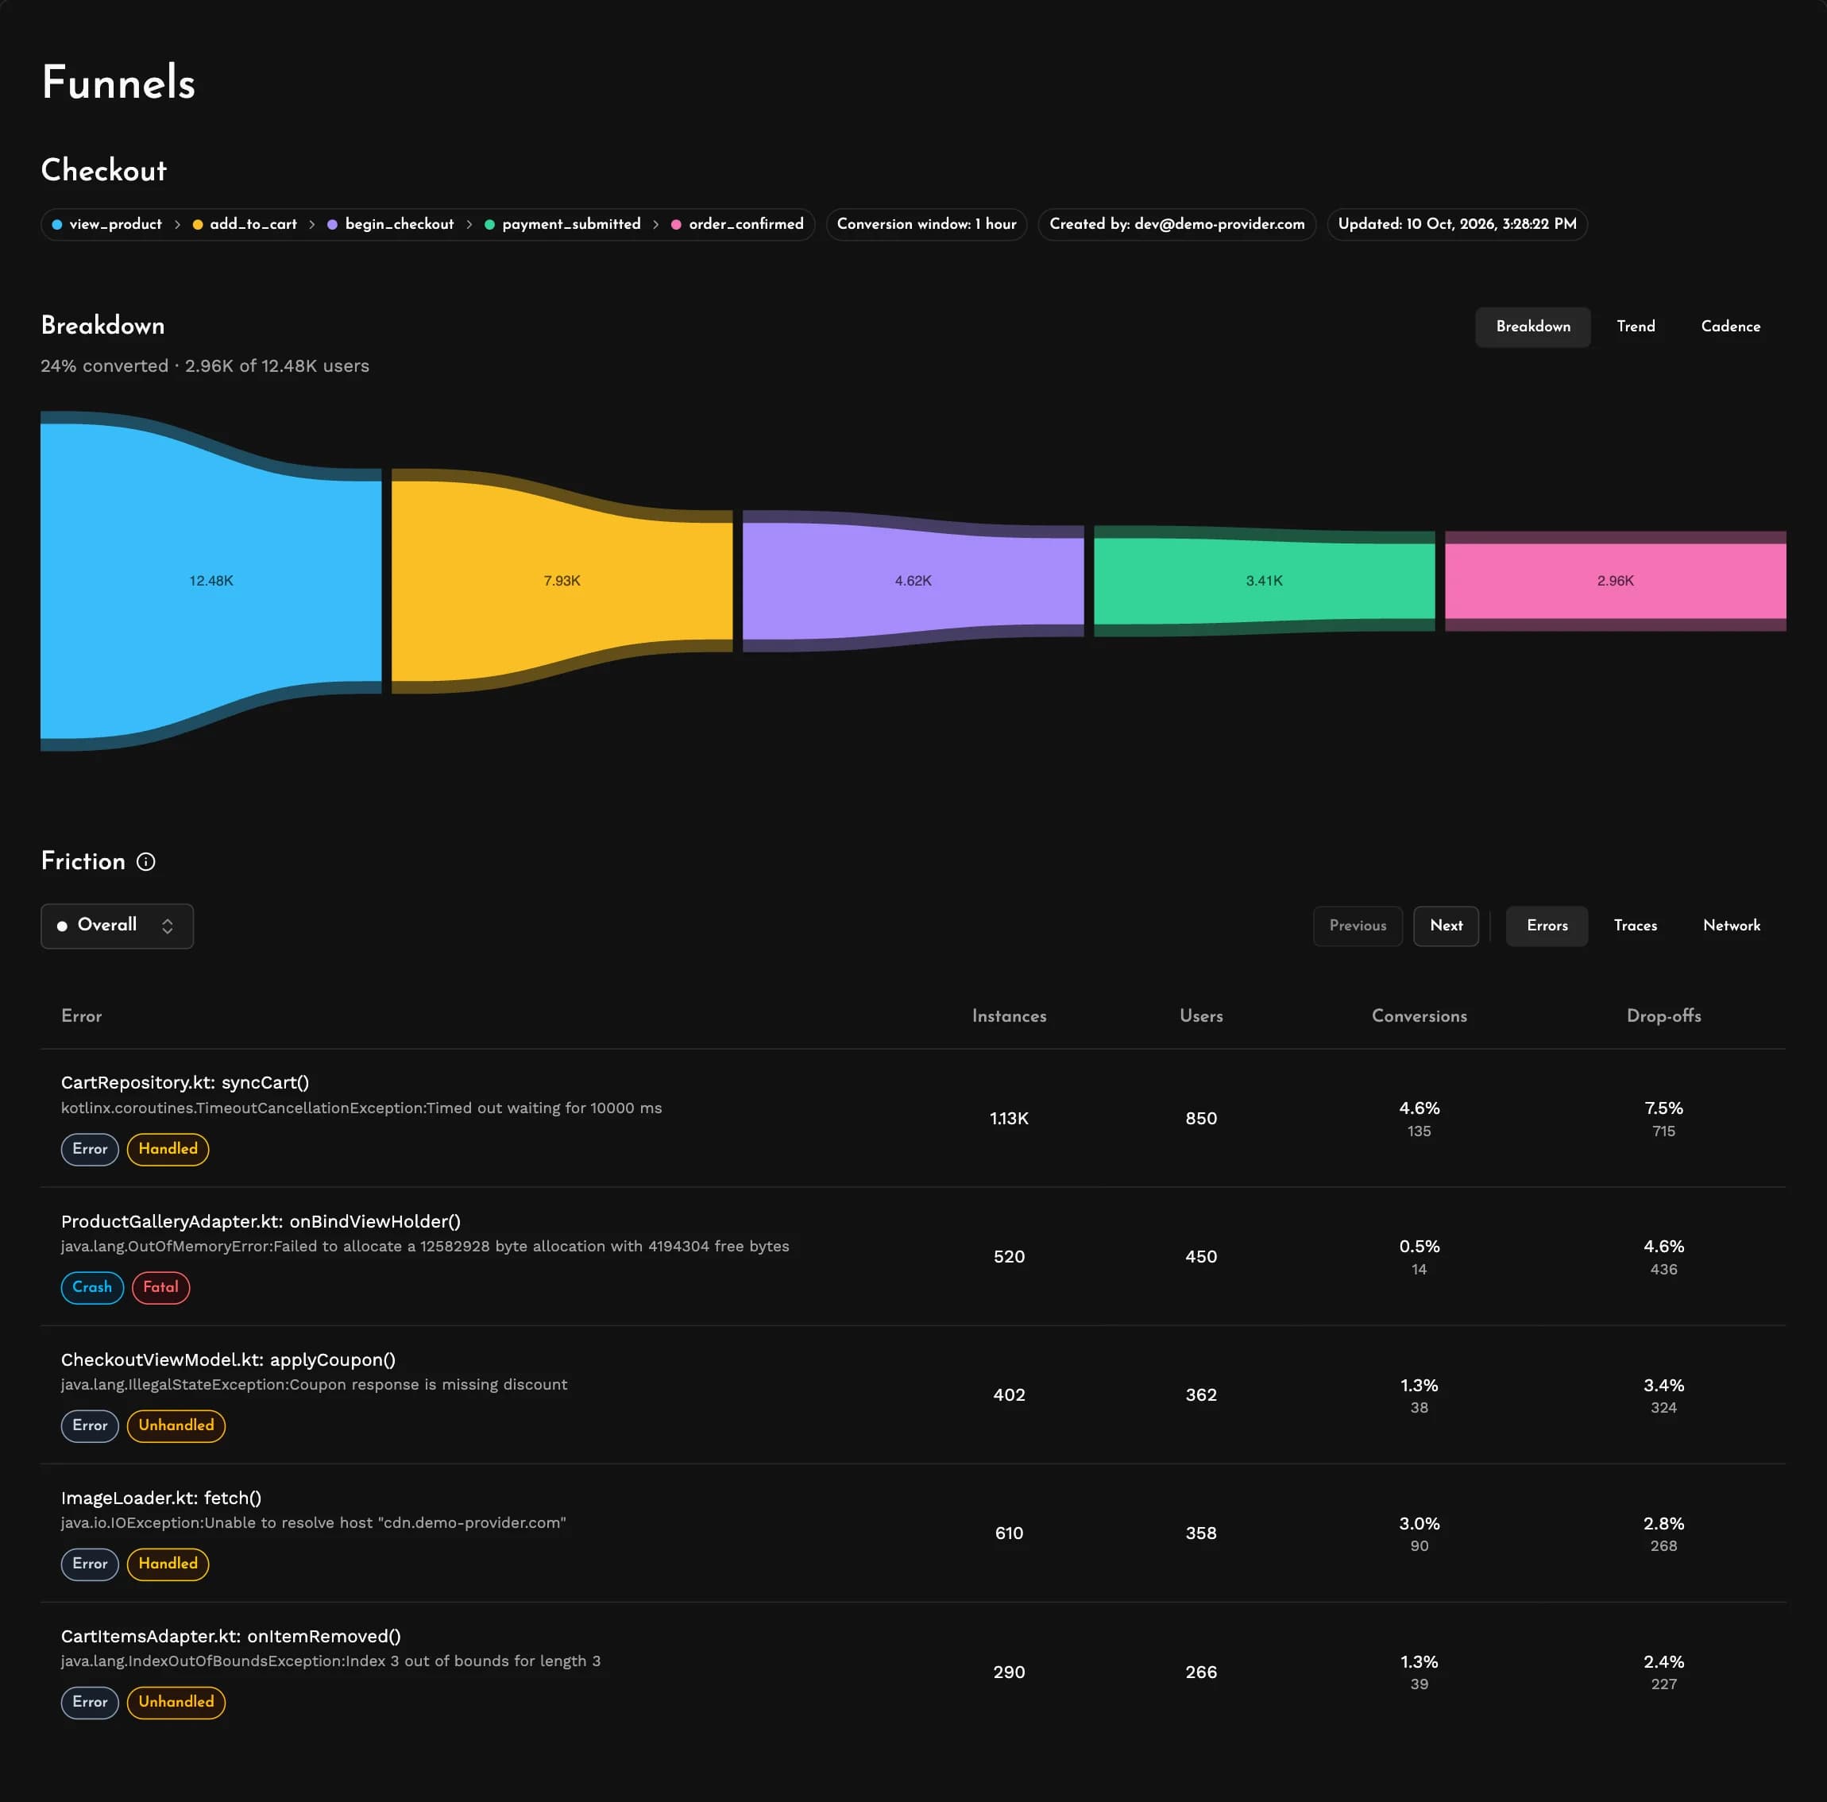This screenshot has height=1802, width=1827.
Task: Click the Created by dev@demo-provider.com chip
Action: 1176,224
